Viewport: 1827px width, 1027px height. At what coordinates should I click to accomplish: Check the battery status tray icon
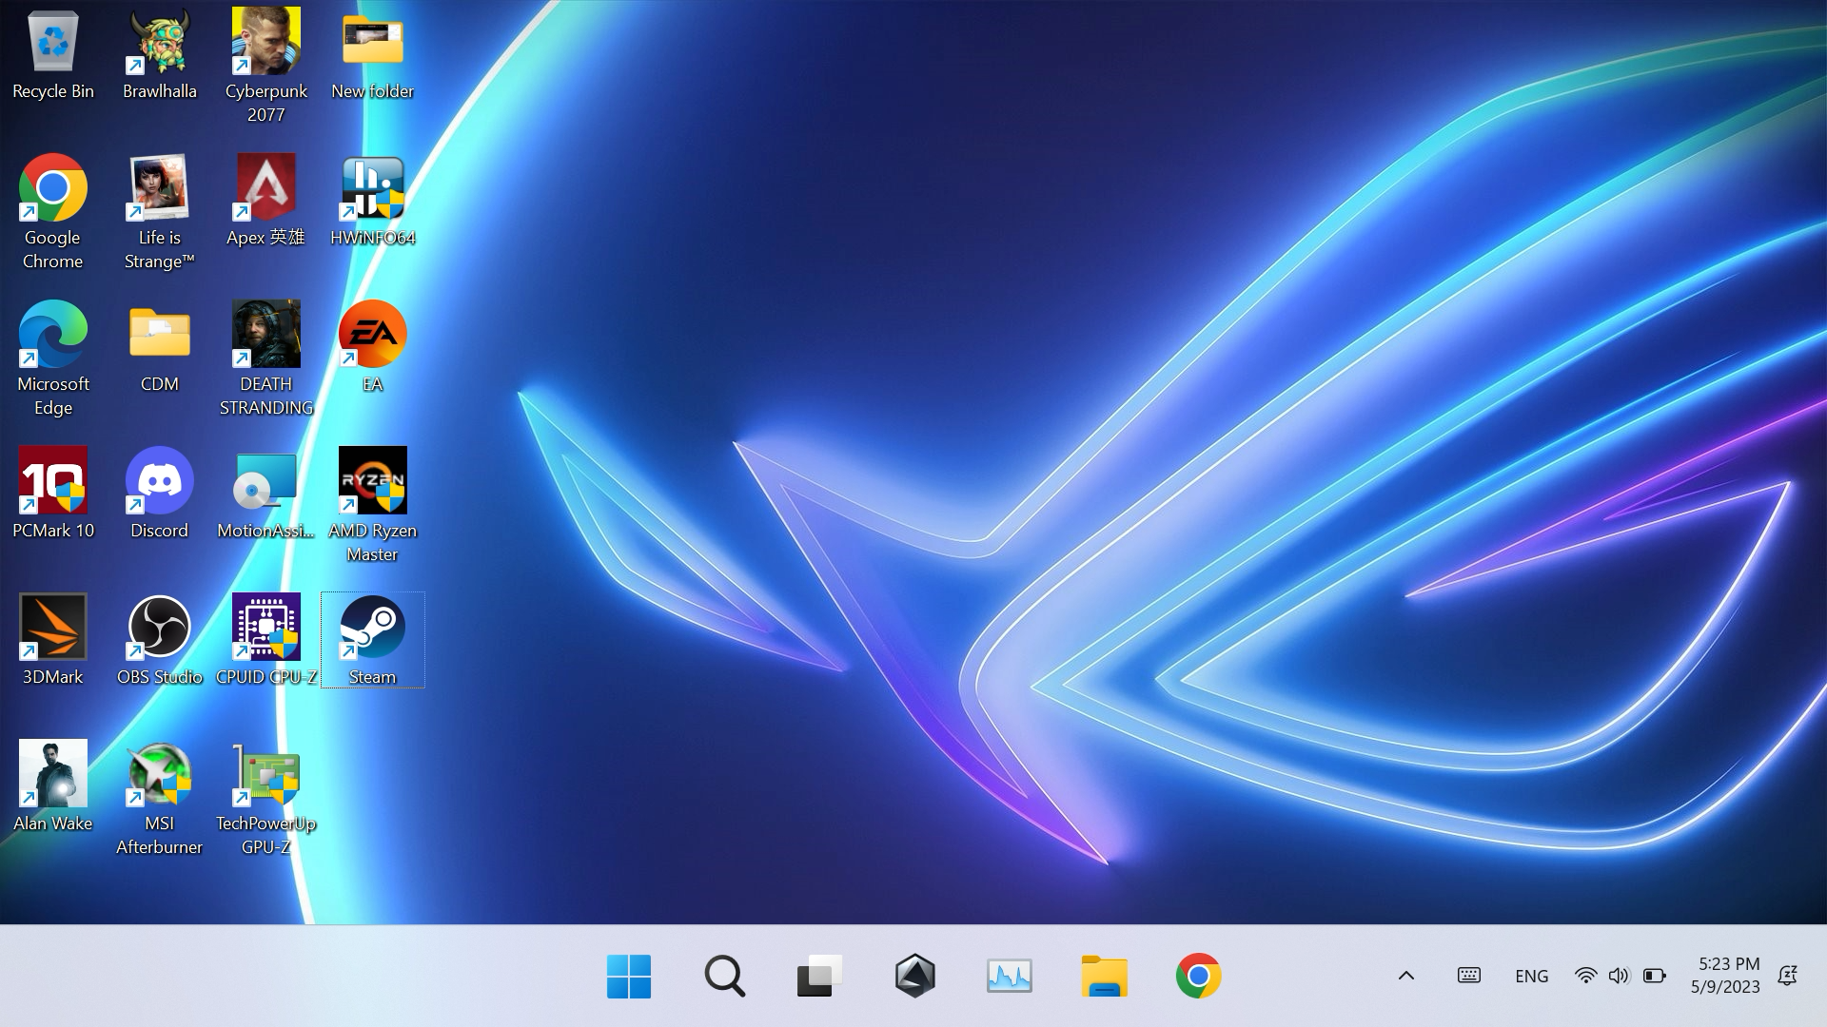tap(1655, 976)
